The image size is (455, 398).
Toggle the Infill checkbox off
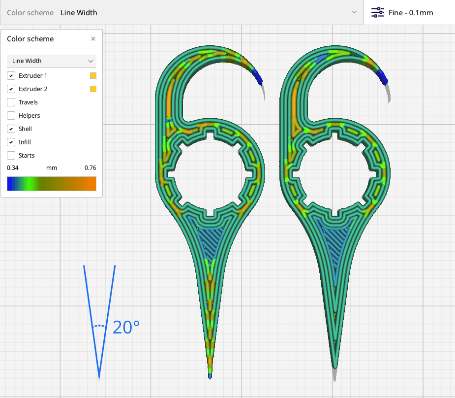11,142
